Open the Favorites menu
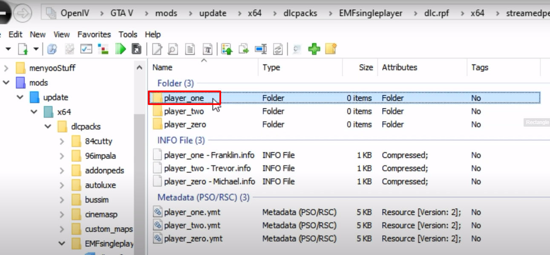 (x=94, y=34)
